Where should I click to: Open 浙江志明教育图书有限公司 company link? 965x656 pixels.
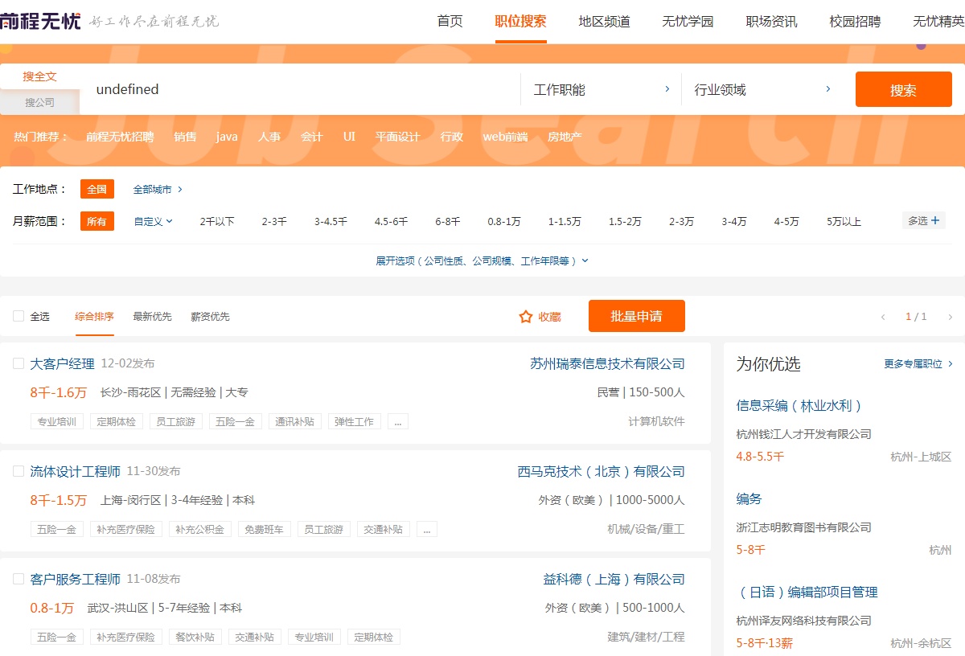coord(804,527)
